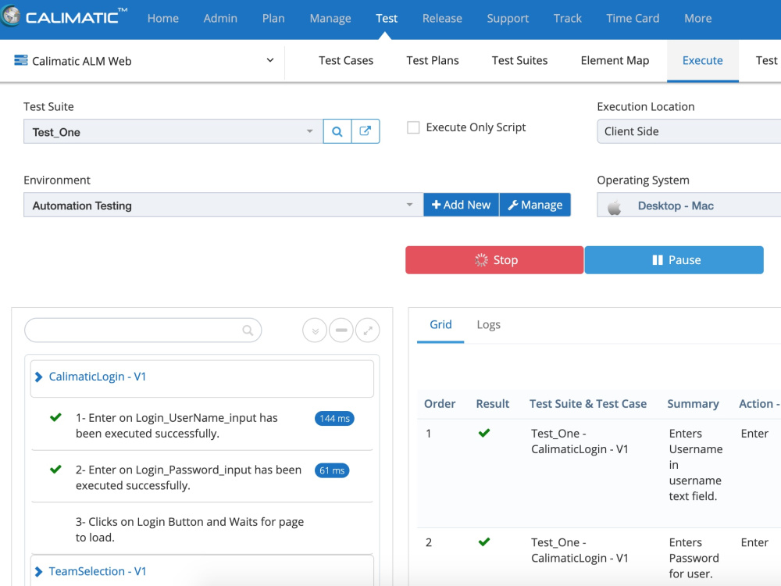Viewport: 781px width, 586px height.
Task: Collapse all tree nodes with minus icon
Action: [341, 331]
